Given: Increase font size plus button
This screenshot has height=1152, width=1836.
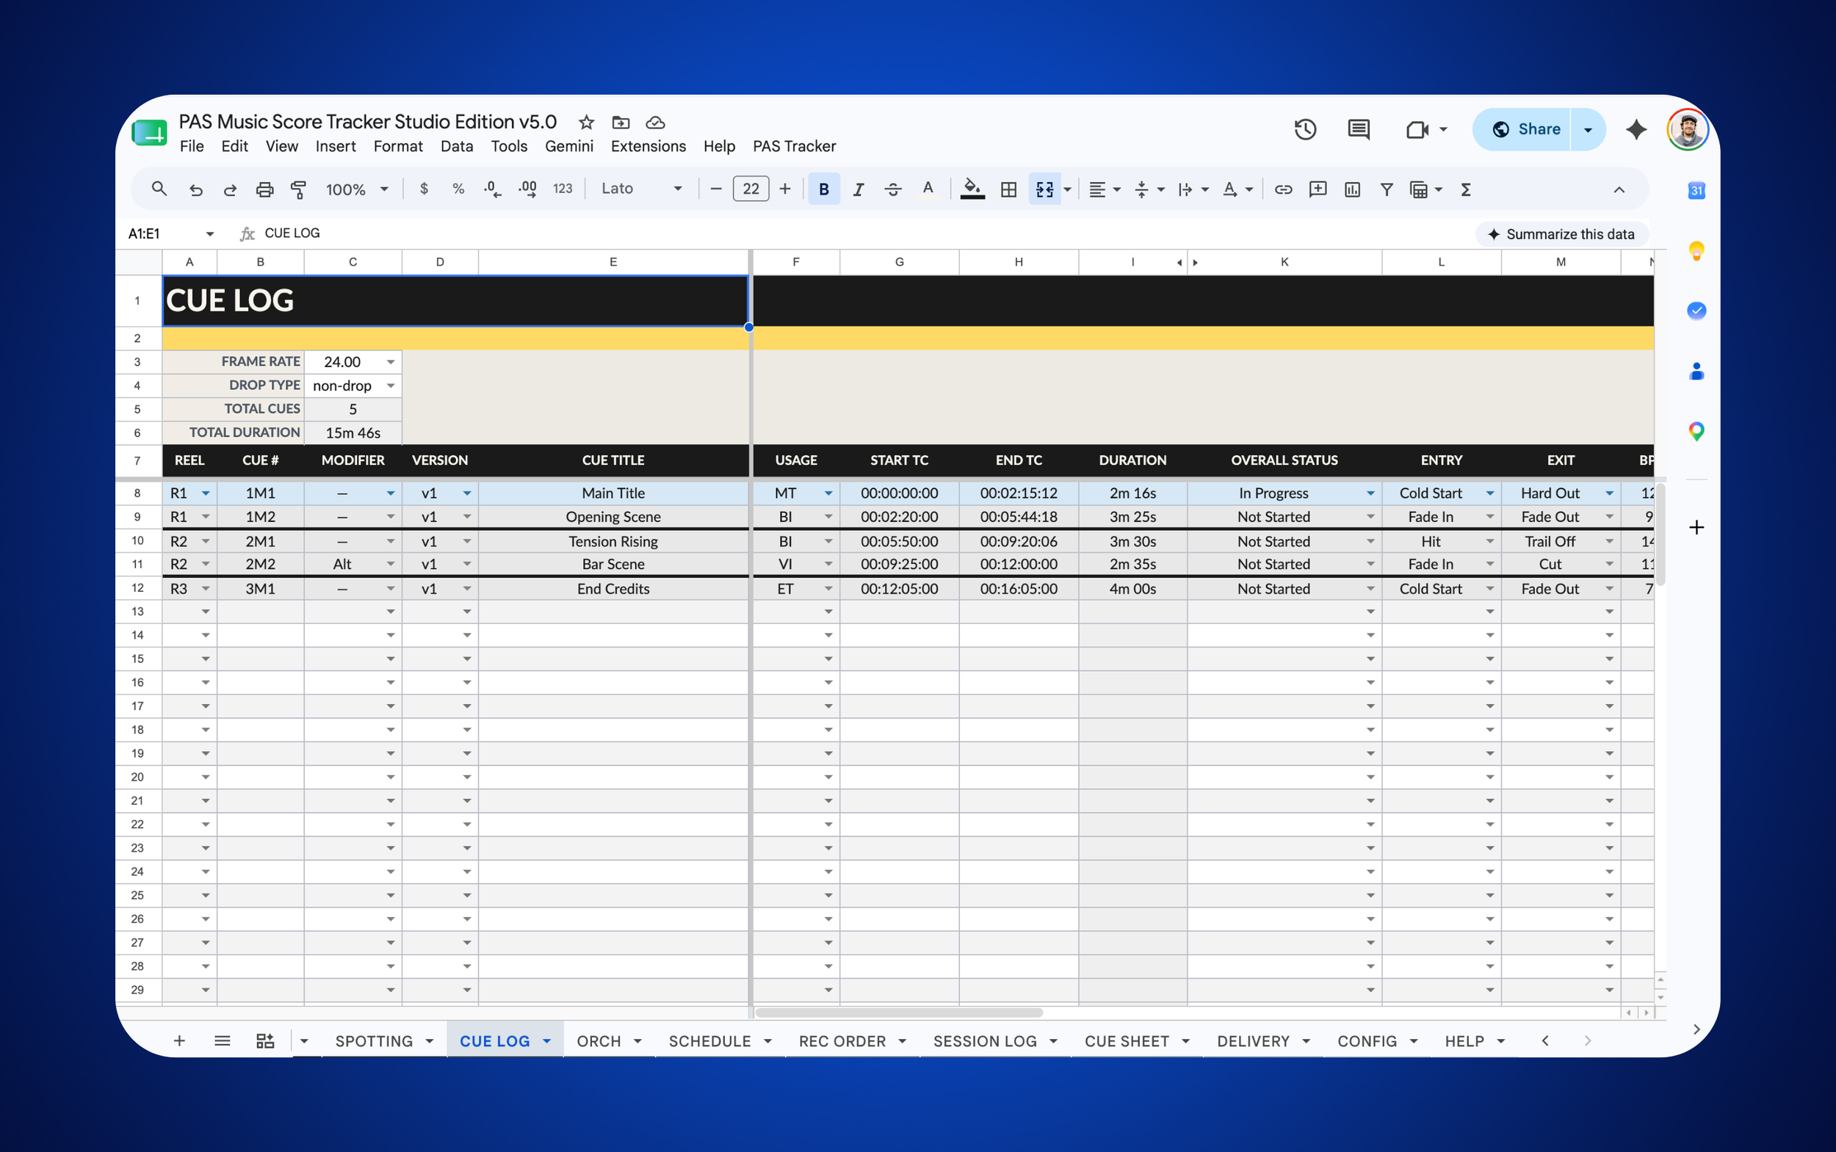Looking at the screenshot, I should (785, 189).
